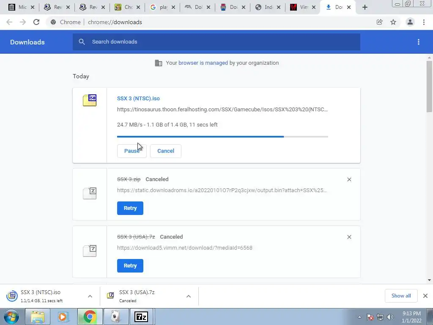Screen dimensions: 433x325
Task: Click the Chrome taskbar icon
Action: (x=90, y=317)
